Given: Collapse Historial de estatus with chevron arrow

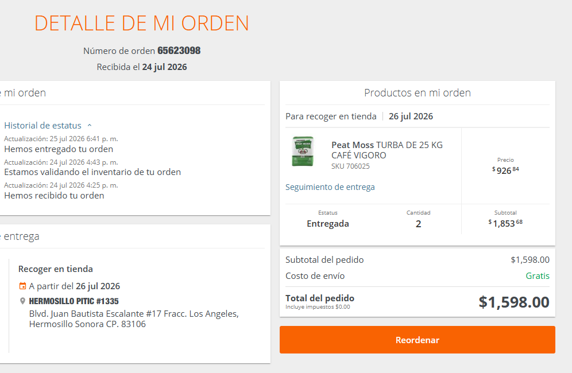Looking at the screenshot, I should [90, 126].
